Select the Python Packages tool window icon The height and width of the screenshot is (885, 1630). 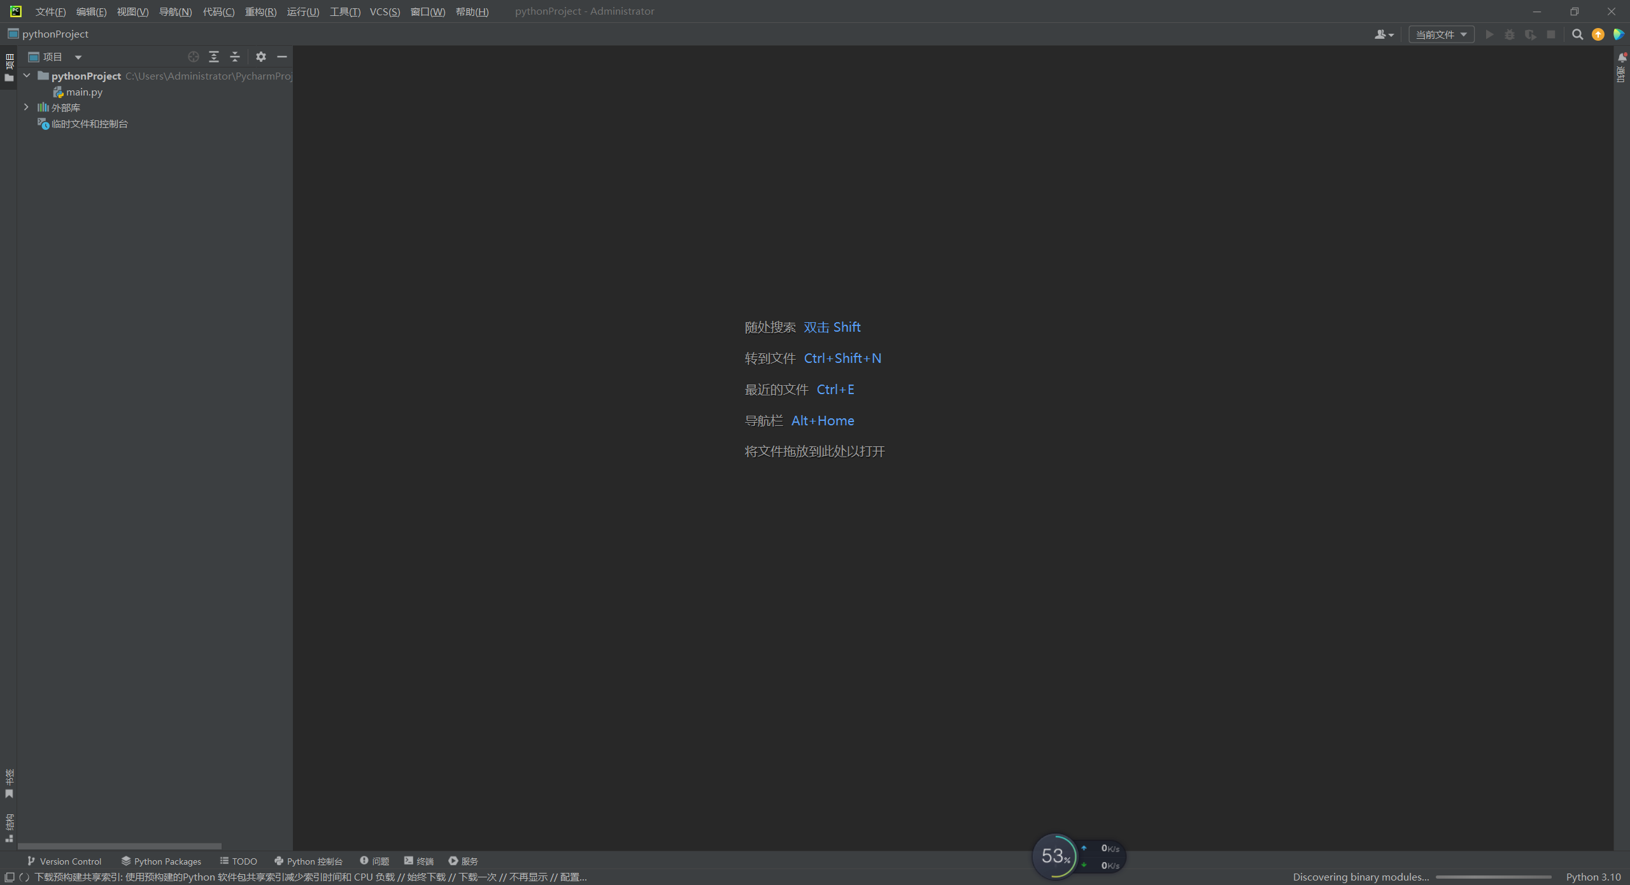pyautogui.click(x=161, y=861)
